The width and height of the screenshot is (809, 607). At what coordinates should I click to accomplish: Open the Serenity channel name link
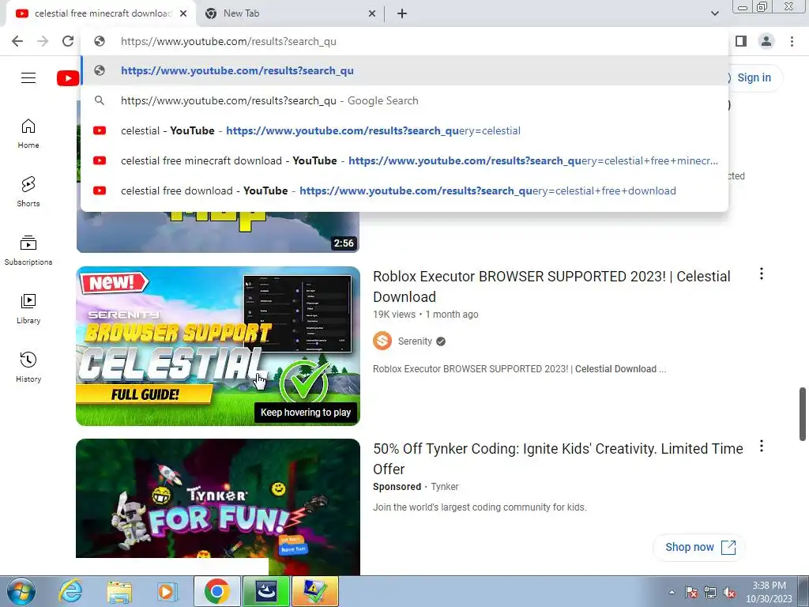415,341
